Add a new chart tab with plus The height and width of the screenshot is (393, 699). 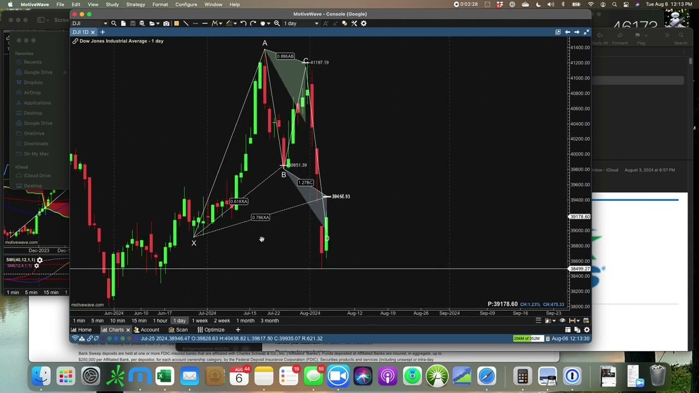click(x=102, y=32)
